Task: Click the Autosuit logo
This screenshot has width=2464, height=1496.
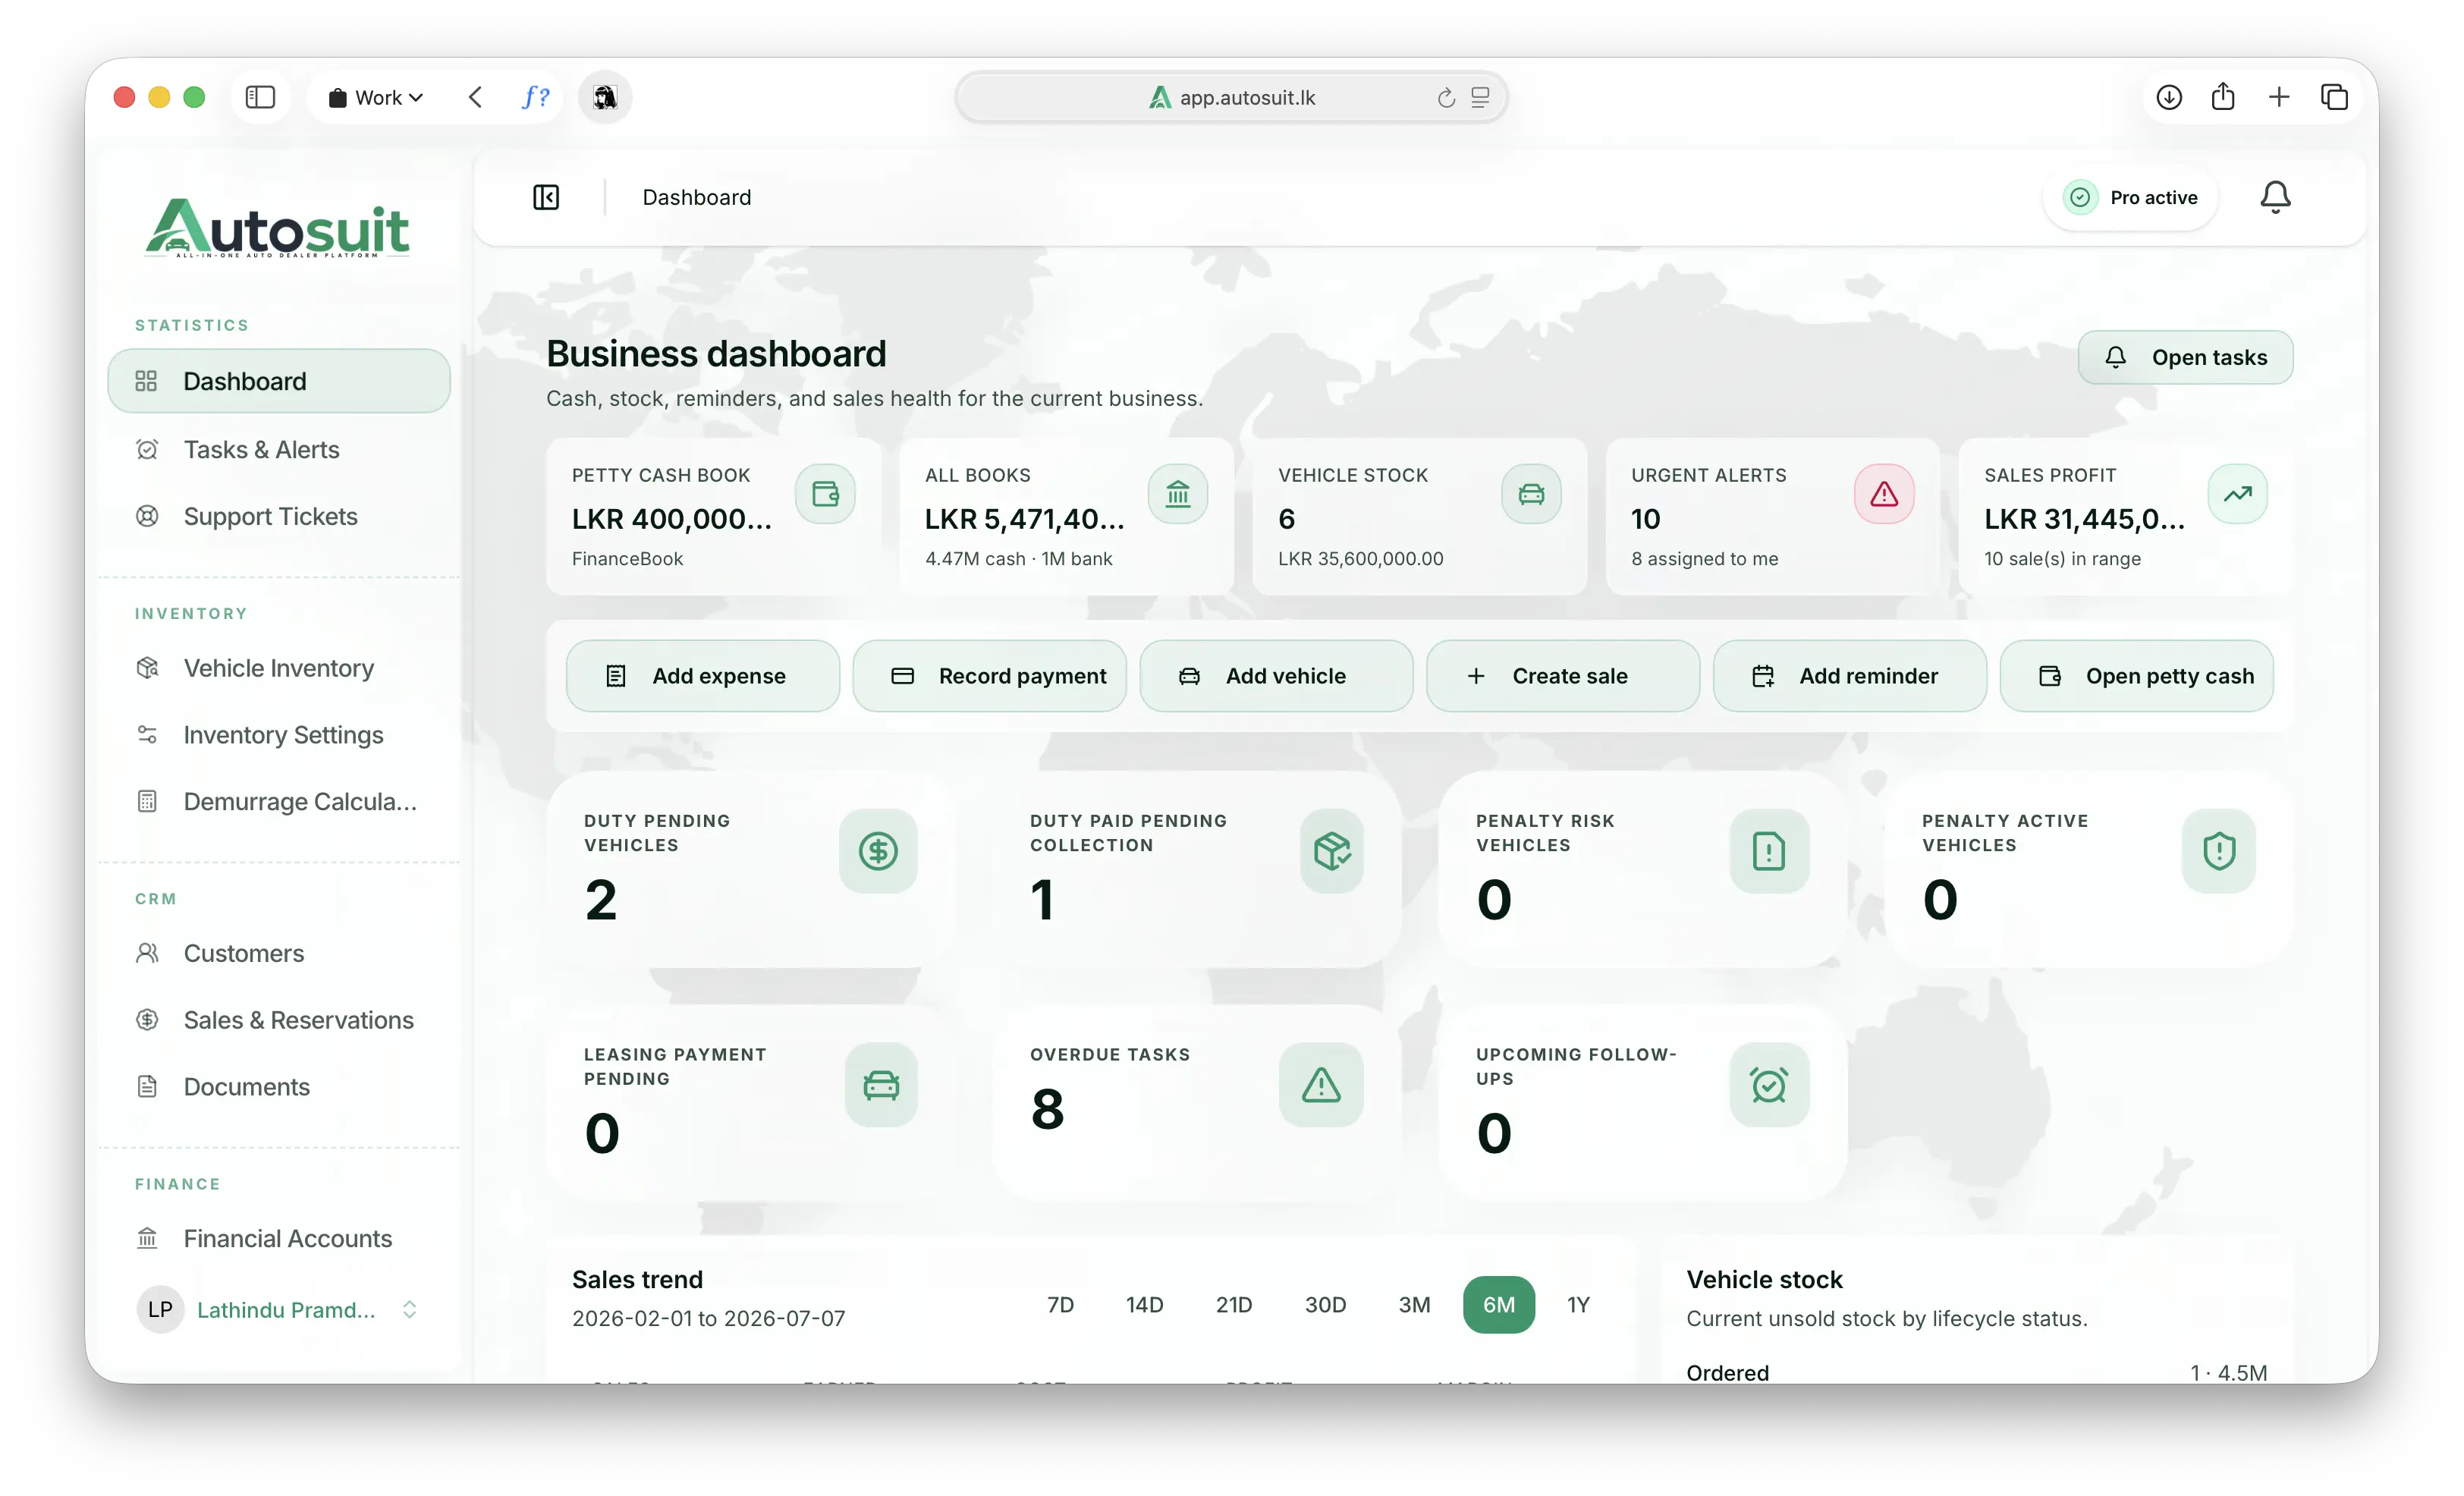Action: [277, 228]
